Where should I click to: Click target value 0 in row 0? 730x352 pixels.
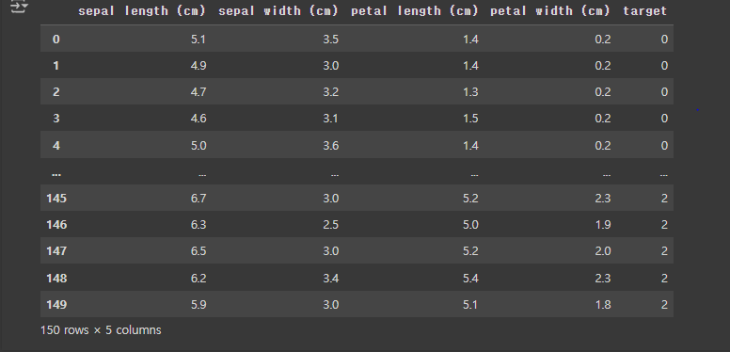pos(664,40)
